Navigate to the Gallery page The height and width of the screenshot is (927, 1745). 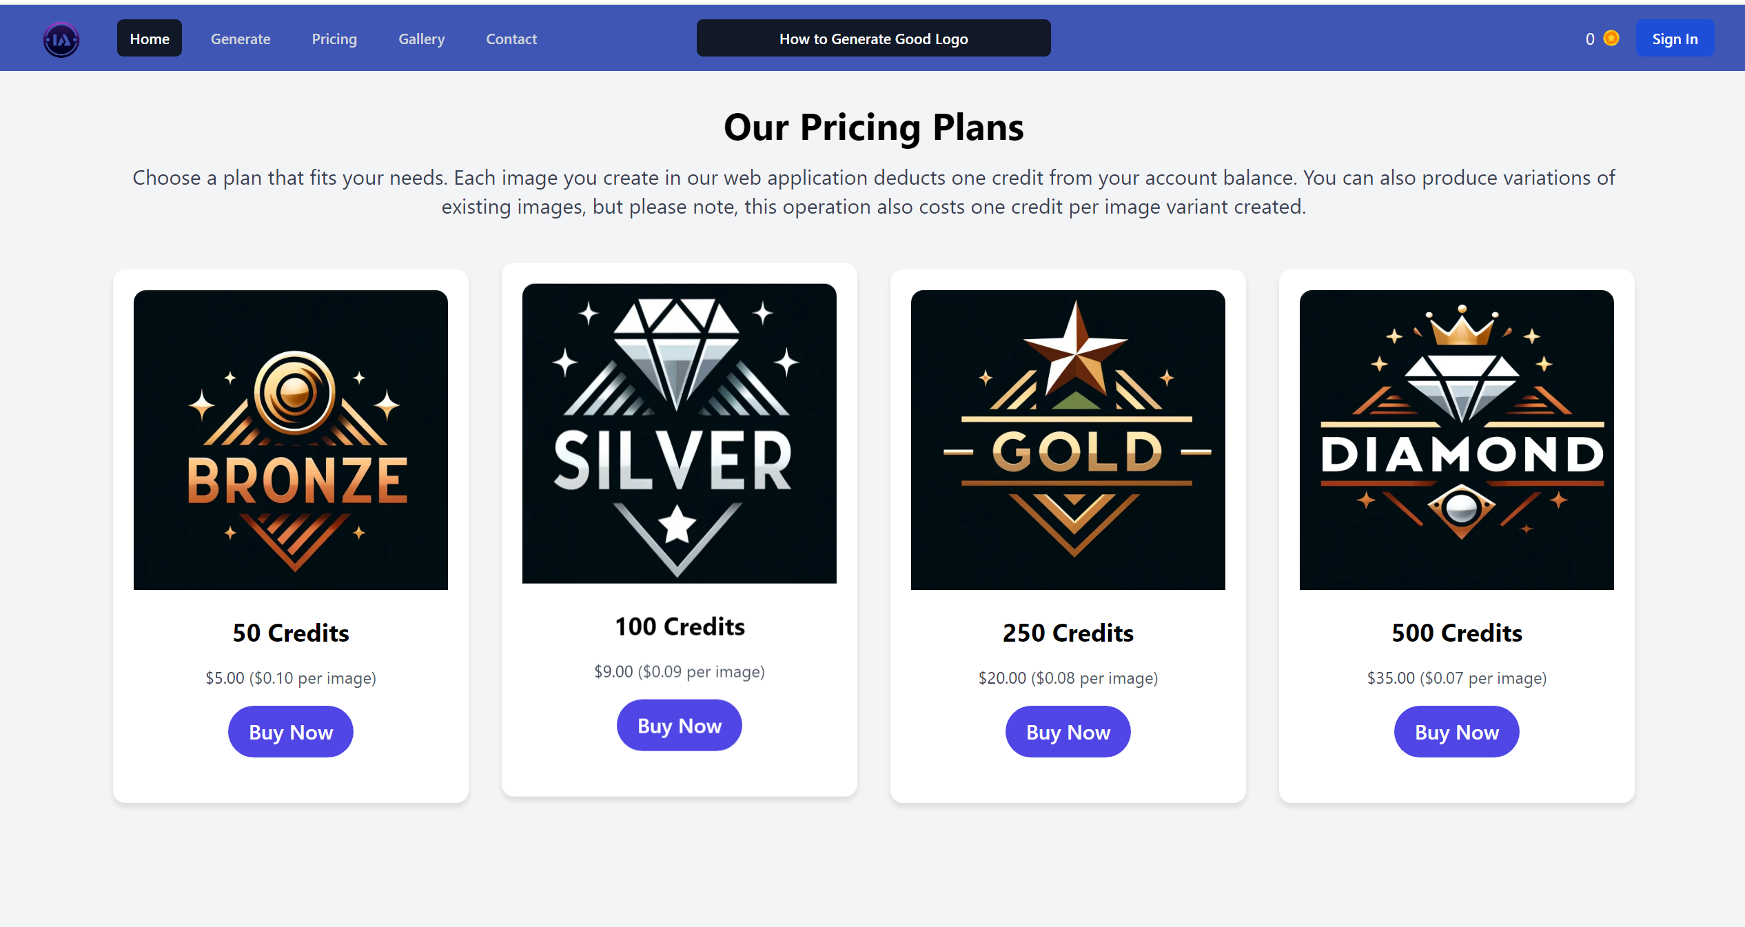point(422,39)
